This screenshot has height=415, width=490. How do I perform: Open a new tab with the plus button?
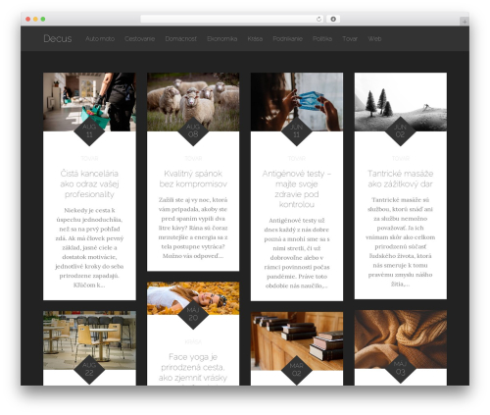click(x=465, y=22)
